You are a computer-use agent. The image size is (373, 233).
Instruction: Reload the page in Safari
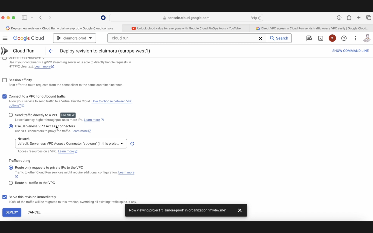(x=260, y=18)
